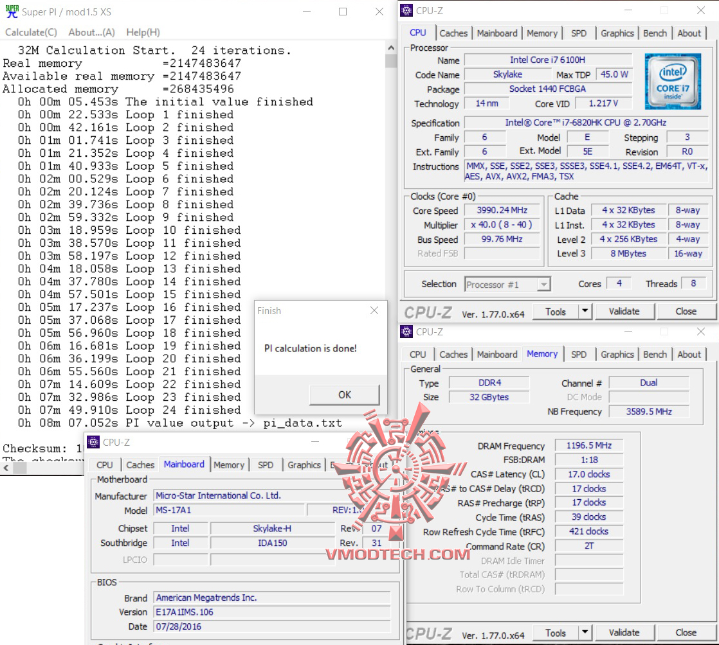Maximize the Super PI window
Image resolution: width=719 pixels, height=645 pixels.
343,12
